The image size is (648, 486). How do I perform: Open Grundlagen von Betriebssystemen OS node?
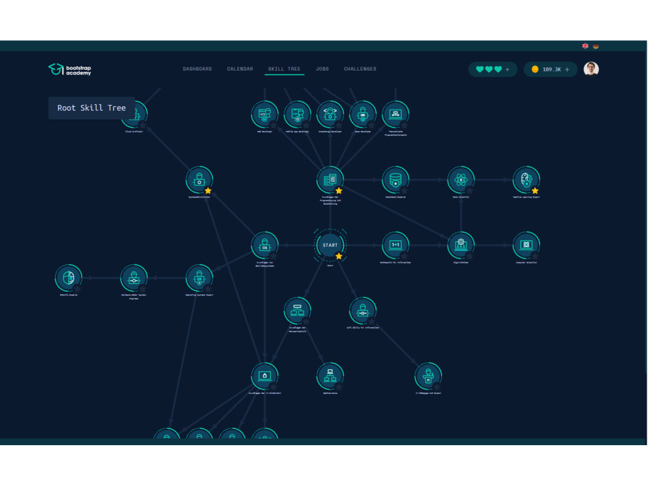(264, 245)
